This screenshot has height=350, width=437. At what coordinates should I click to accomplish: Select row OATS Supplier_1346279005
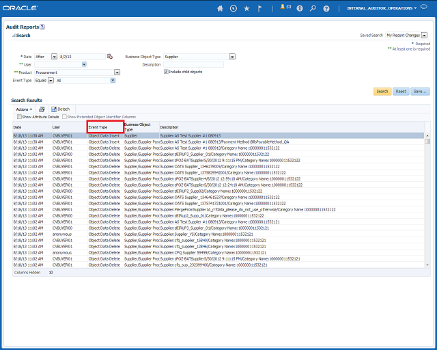[218, 167]
